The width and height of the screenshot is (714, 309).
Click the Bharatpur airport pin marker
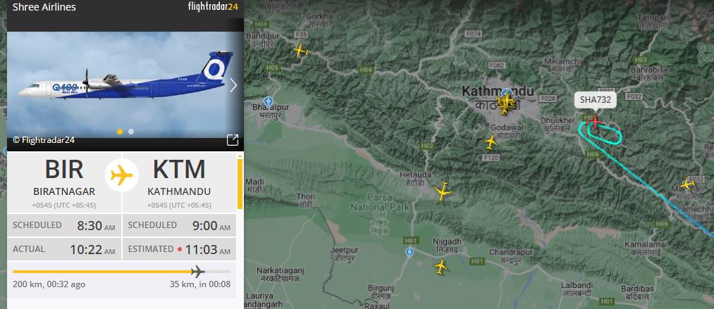click(269, 102)
